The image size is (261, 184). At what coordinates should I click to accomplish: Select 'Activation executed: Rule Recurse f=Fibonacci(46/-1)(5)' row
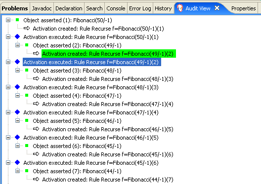[91, 138]
